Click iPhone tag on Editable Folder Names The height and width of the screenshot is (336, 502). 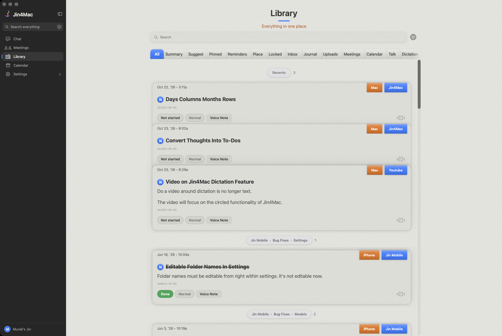point(369,255)
